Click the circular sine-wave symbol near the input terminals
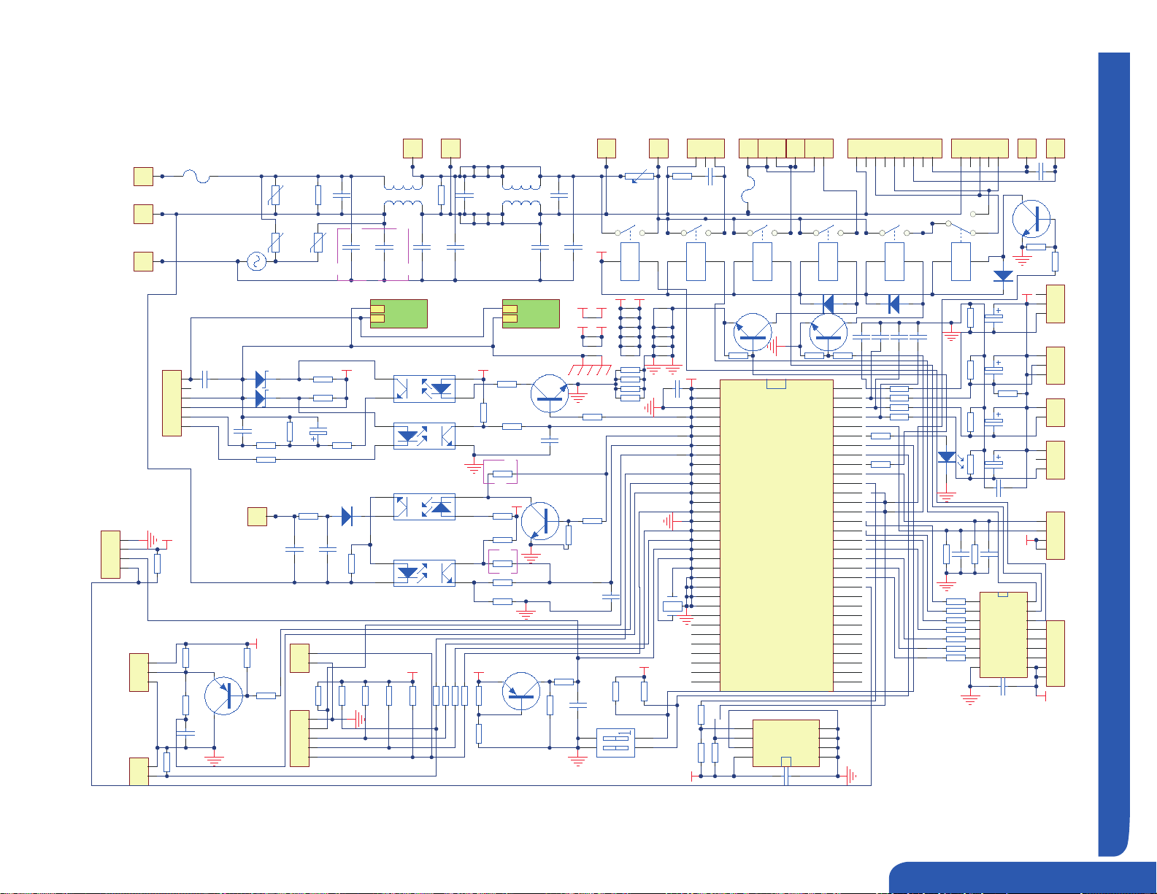Viewport: 1157px width, 894px height. click(256, 261)
